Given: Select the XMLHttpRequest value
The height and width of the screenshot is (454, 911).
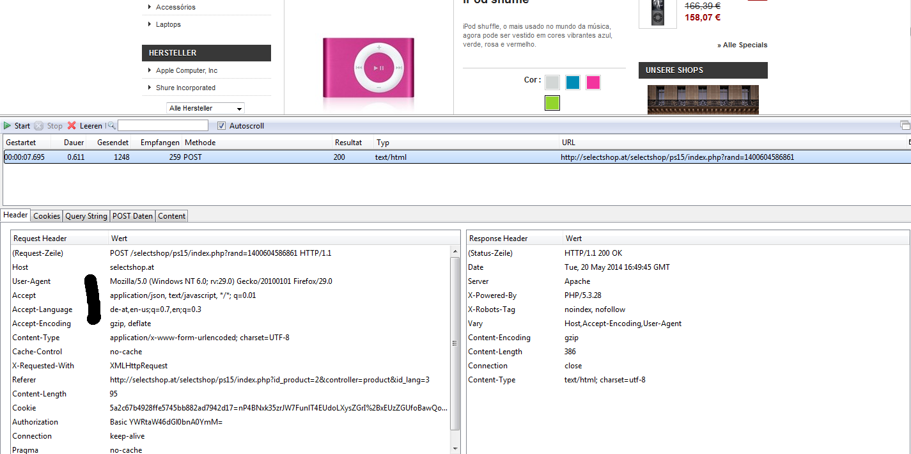Looking at the screenshot, I should coord(139,366).
